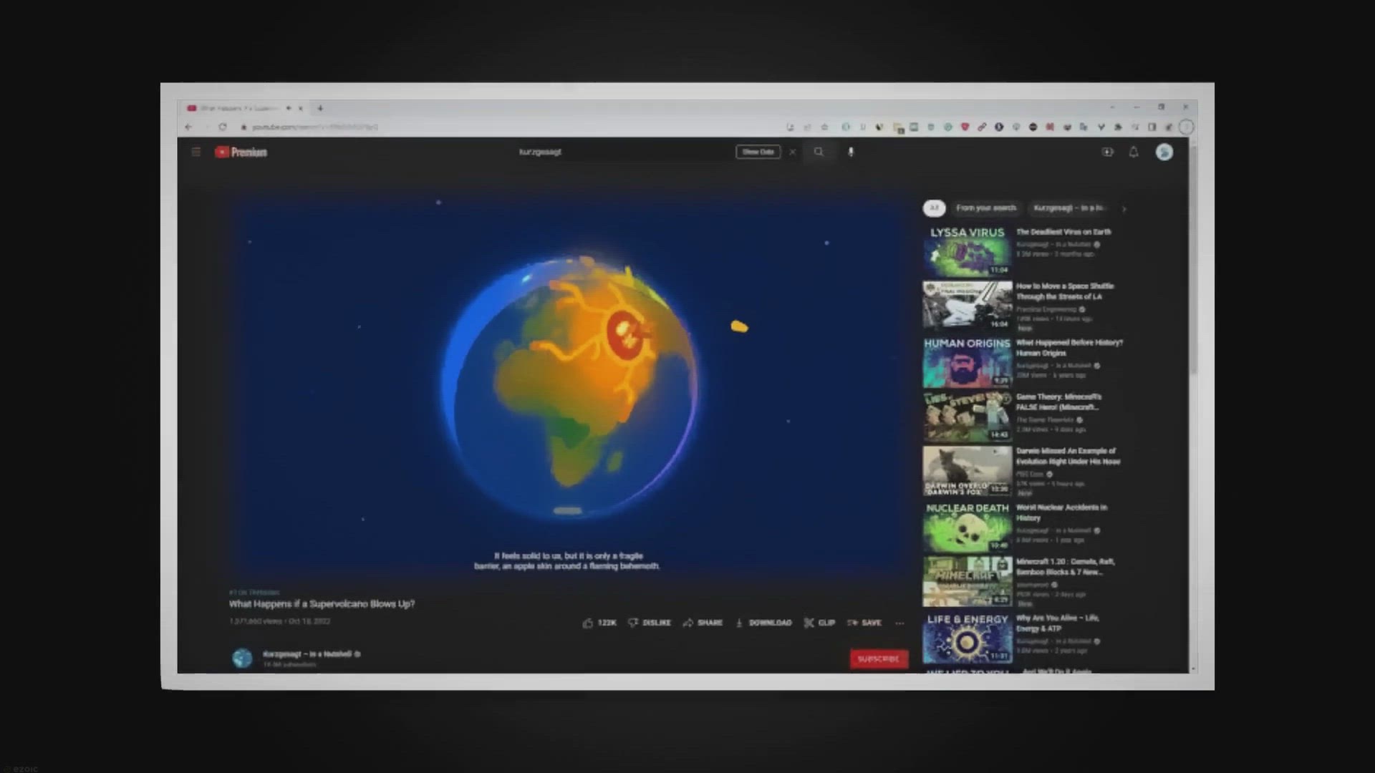Show more filter chips with right chevron

(1124, 208)
